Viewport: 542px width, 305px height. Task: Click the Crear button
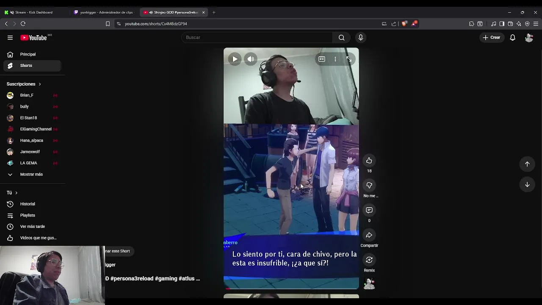point(491,37)
